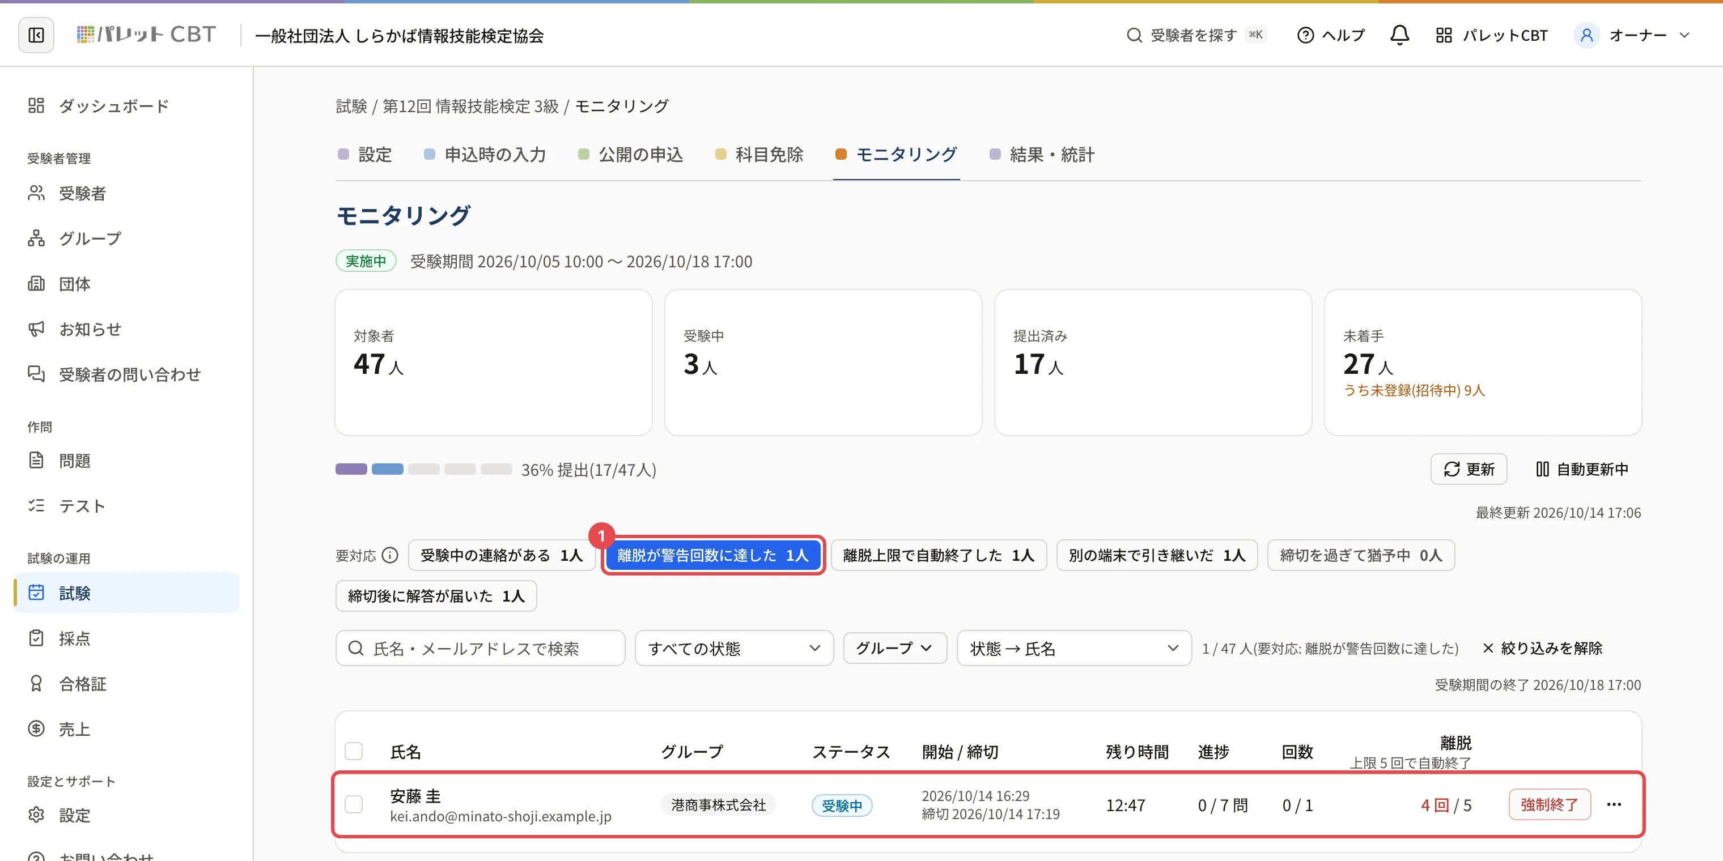Click the owner avatar icon
The width and height of the screenshot is (1723, 861).
1586,35
